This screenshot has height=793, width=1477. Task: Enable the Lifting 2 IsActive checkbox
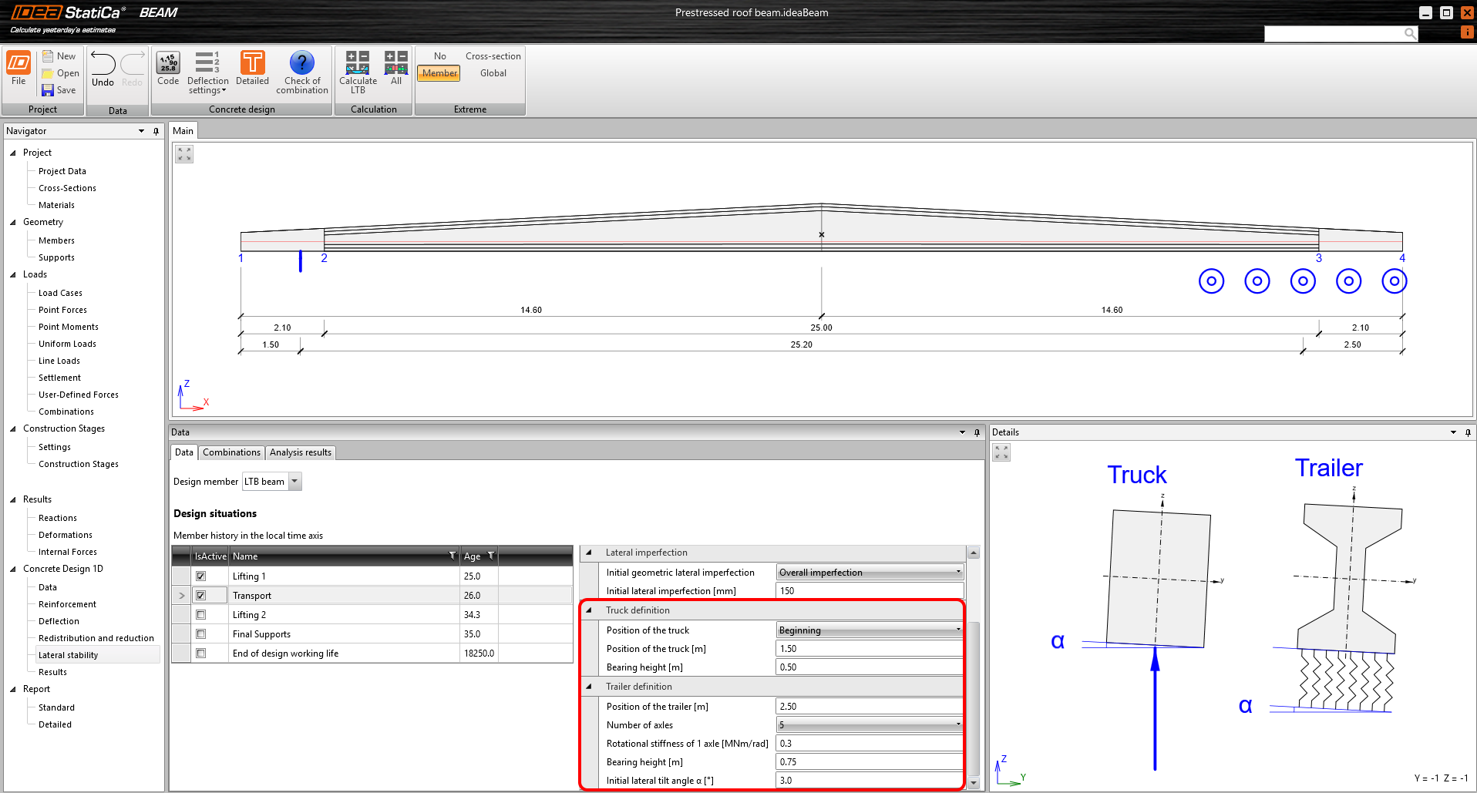(201, 615)
